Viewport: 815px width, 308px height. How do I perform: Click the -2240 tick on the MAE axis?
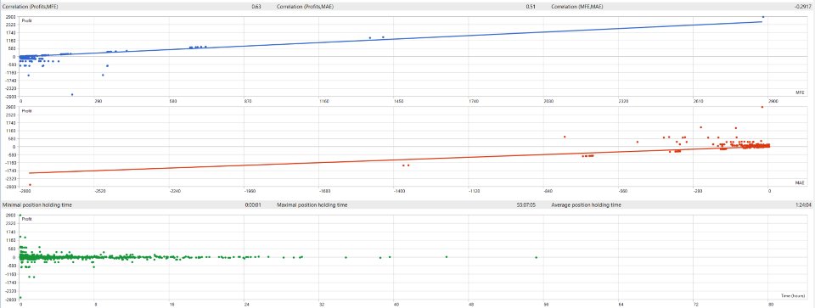pos(175,191)
